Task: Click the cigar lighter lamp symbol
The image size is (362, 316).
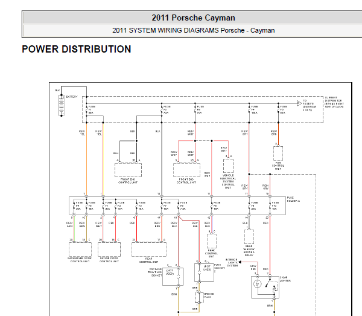Action: (x=257, y=283)
